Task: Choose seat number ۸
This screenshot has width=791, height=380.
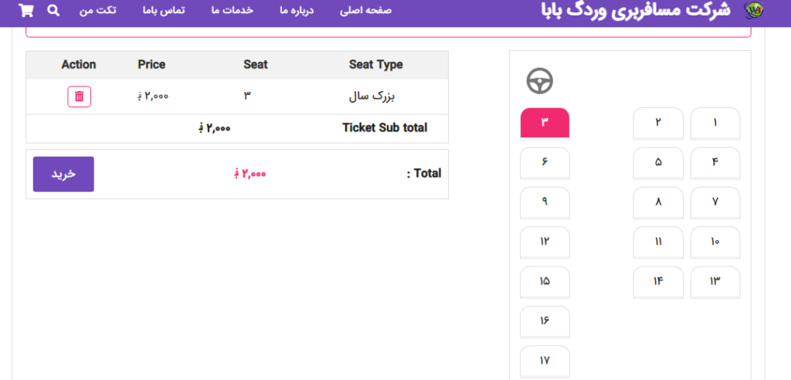Action: [x=658, y=202]
